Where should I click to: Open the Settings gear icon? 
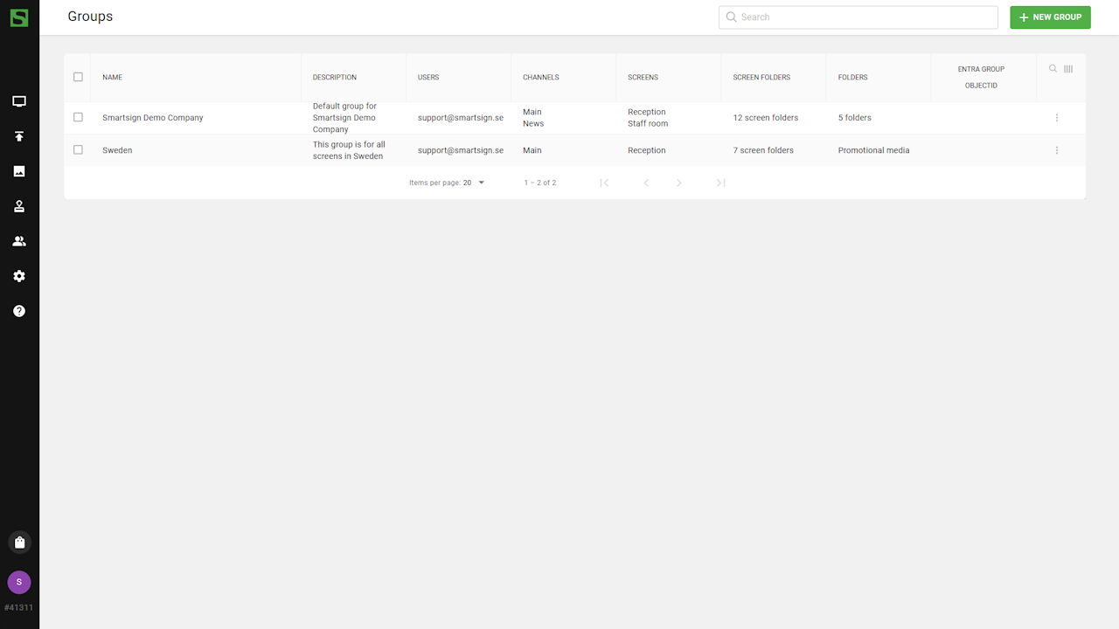[x=19, y=276]
